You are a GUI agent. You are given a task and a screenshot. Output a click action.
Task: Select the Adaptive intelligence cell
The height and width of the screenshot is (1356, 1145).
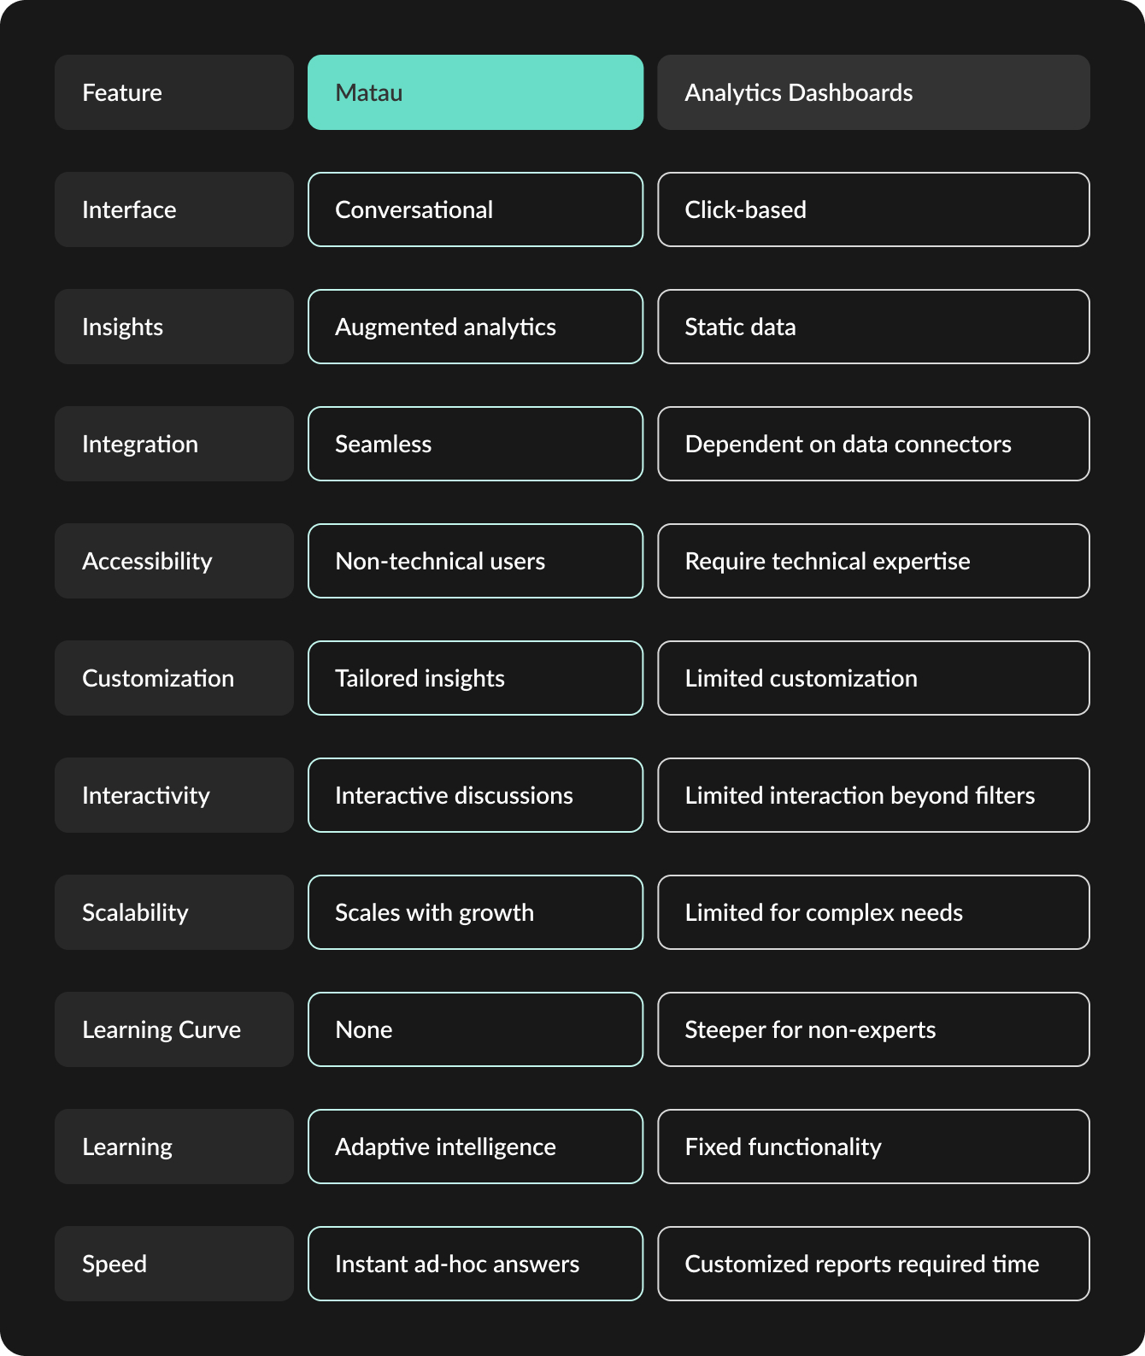tap(475, 1147)
